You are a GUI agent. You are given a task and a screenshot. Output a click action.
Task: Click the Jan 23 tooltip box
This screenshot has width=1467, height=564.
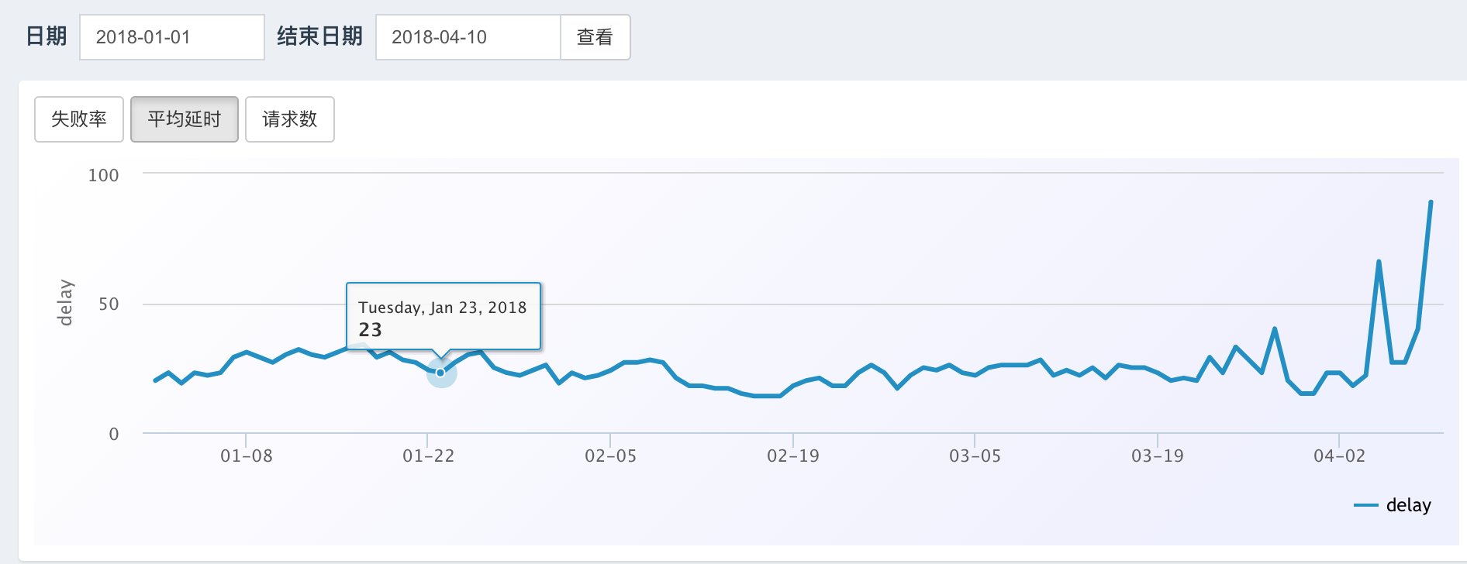click(443, 316)
